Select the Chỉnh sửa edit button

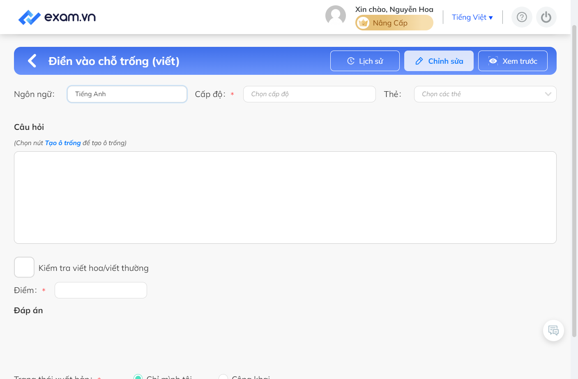coord(439,61)
